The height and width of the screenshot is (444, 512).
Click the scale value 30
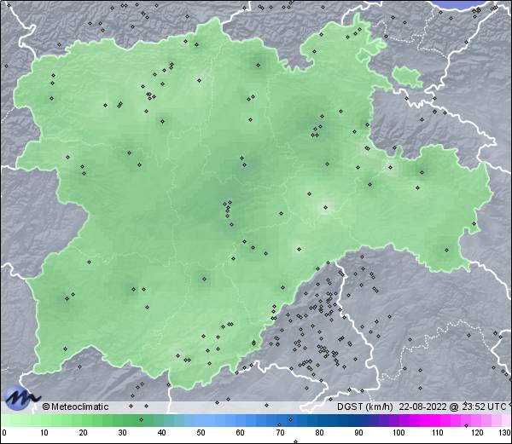[122, 433]
